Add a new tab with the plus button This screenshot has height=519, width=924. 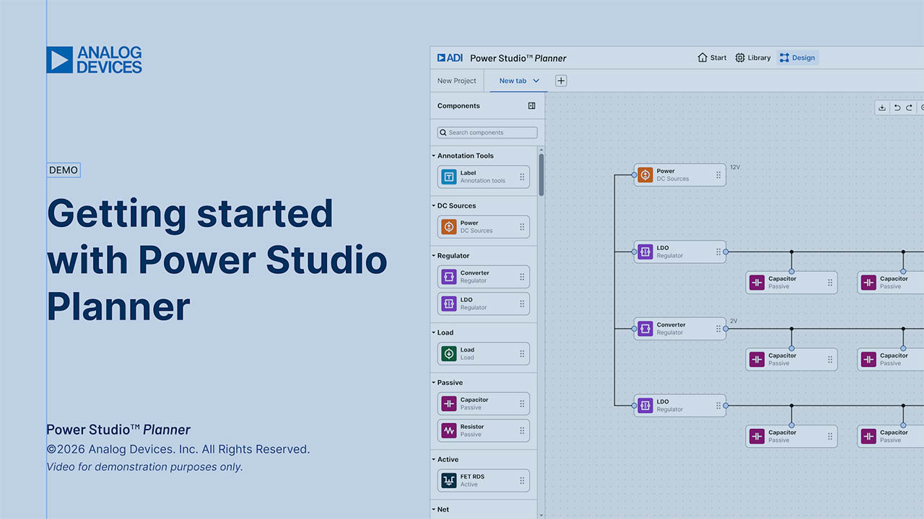[561, 81]
